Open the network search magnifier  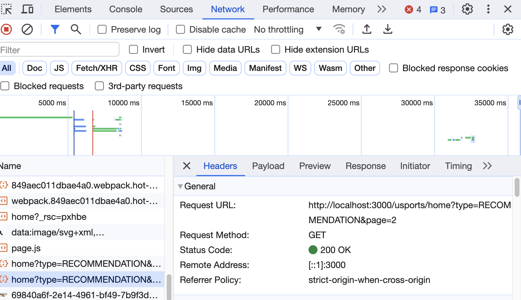click(x=76, y=29)
